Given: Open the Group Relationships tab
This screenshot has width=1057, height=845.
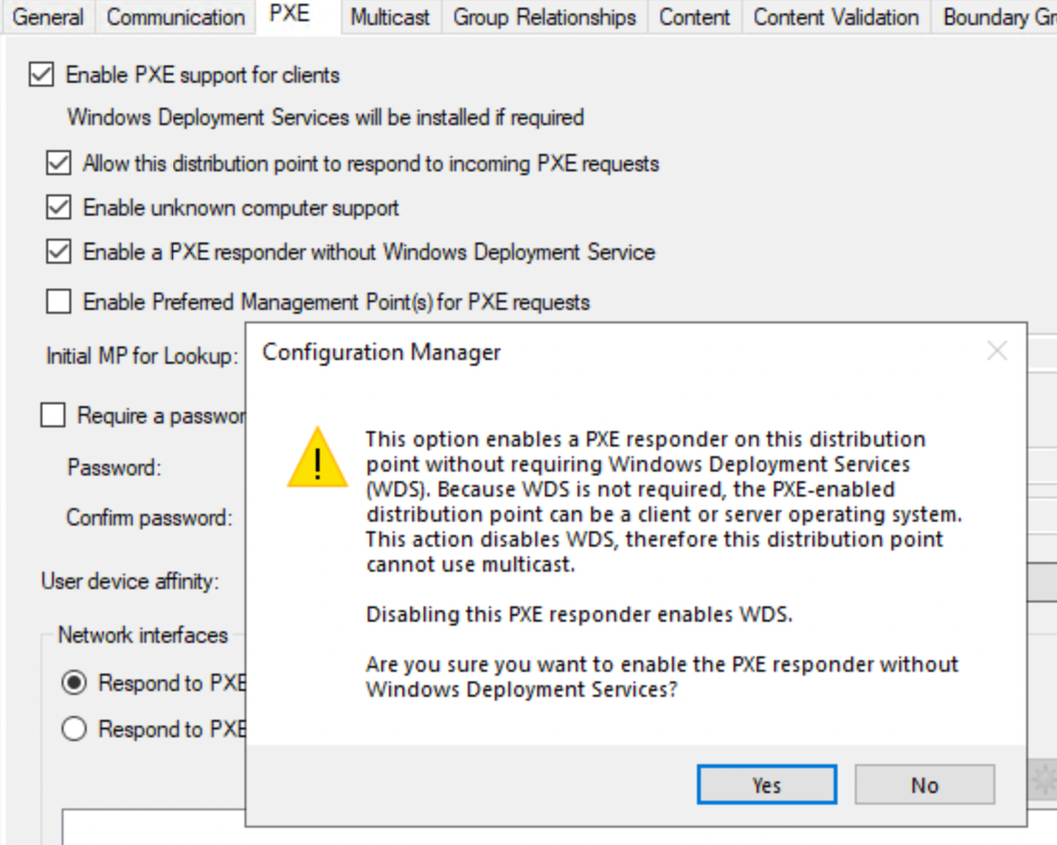Looking at the screenshot, I should (544, 17).
